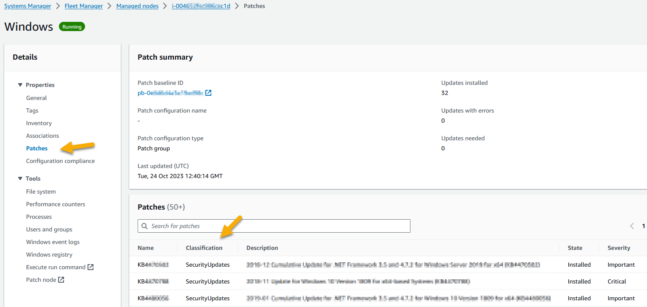Viewport: 647px width, 307px height.
Task: Collapse the Properties section in the Details sidebar
Action: (x=20, y=84)
